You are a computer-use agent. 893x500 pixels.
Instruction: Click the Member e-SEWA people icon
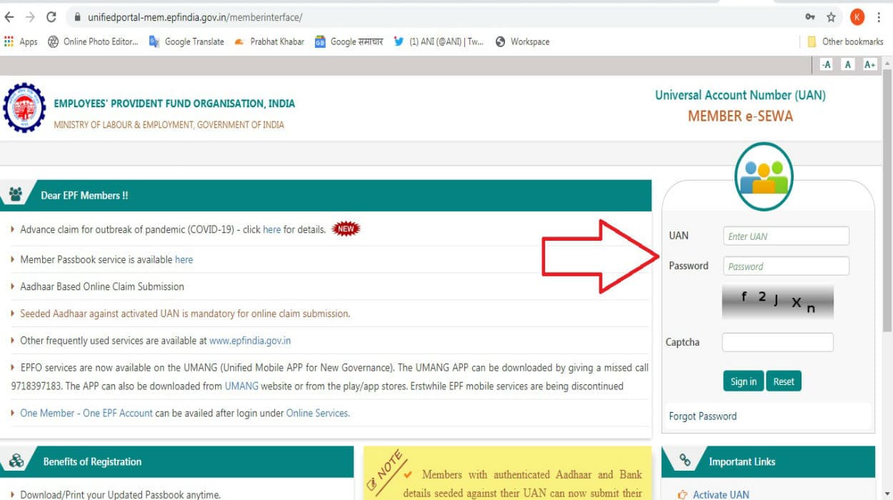click(764, 176)
